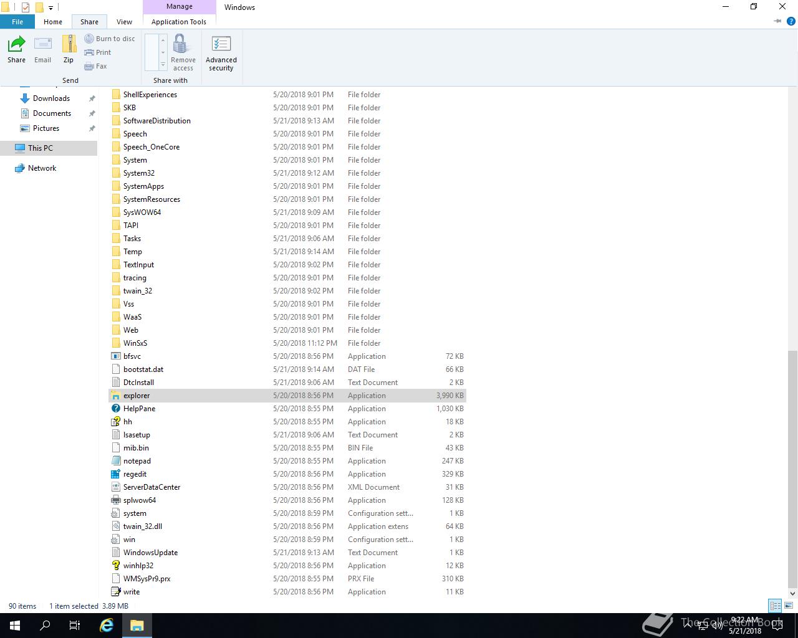Select the HelpPane application icon
Viewport: 798px width, 638px height.
pos(115,409)
